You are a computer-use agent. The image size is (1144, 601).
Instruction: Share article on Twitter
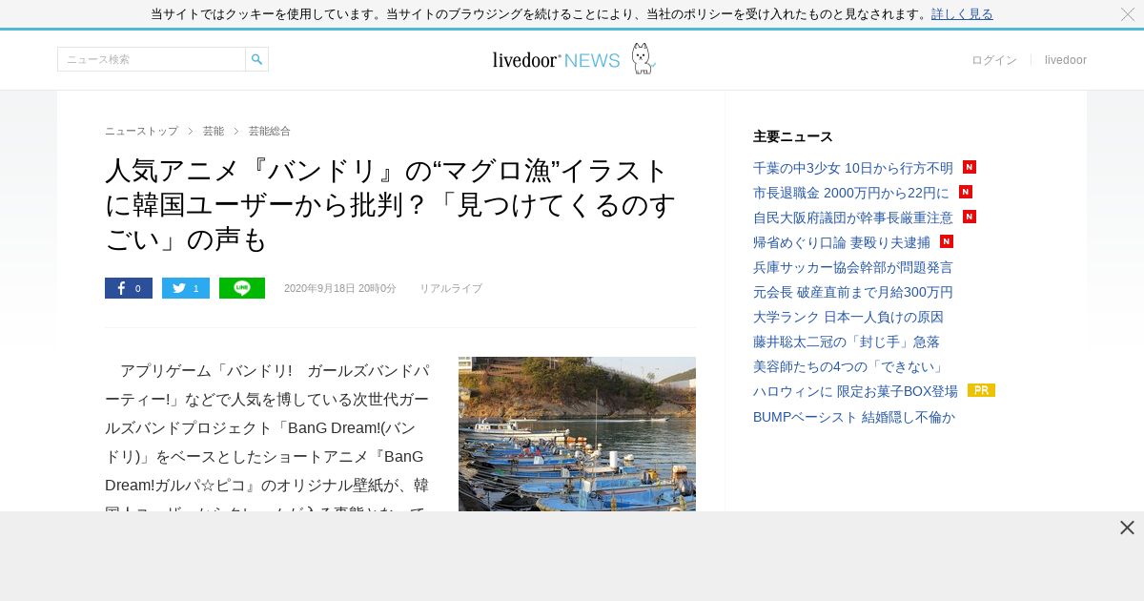[x=186, y=288]
